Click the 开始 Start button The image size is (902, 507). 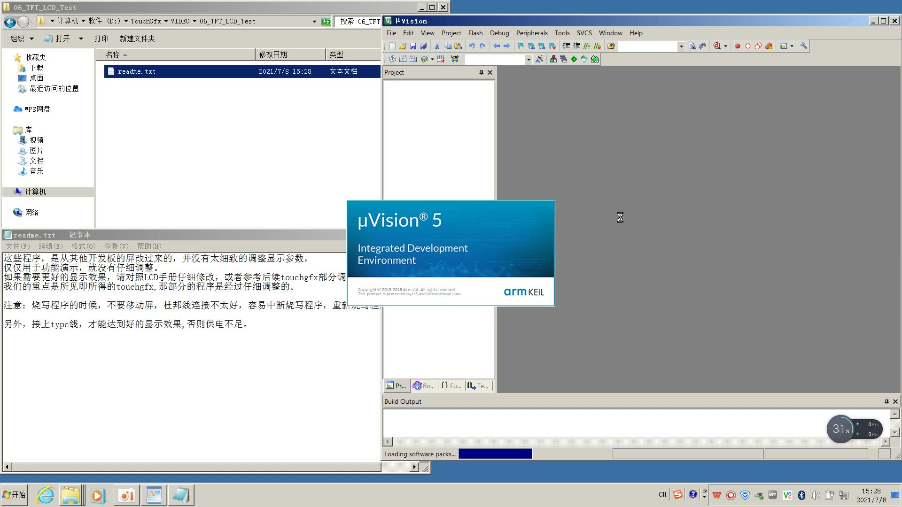coord(14,495)
